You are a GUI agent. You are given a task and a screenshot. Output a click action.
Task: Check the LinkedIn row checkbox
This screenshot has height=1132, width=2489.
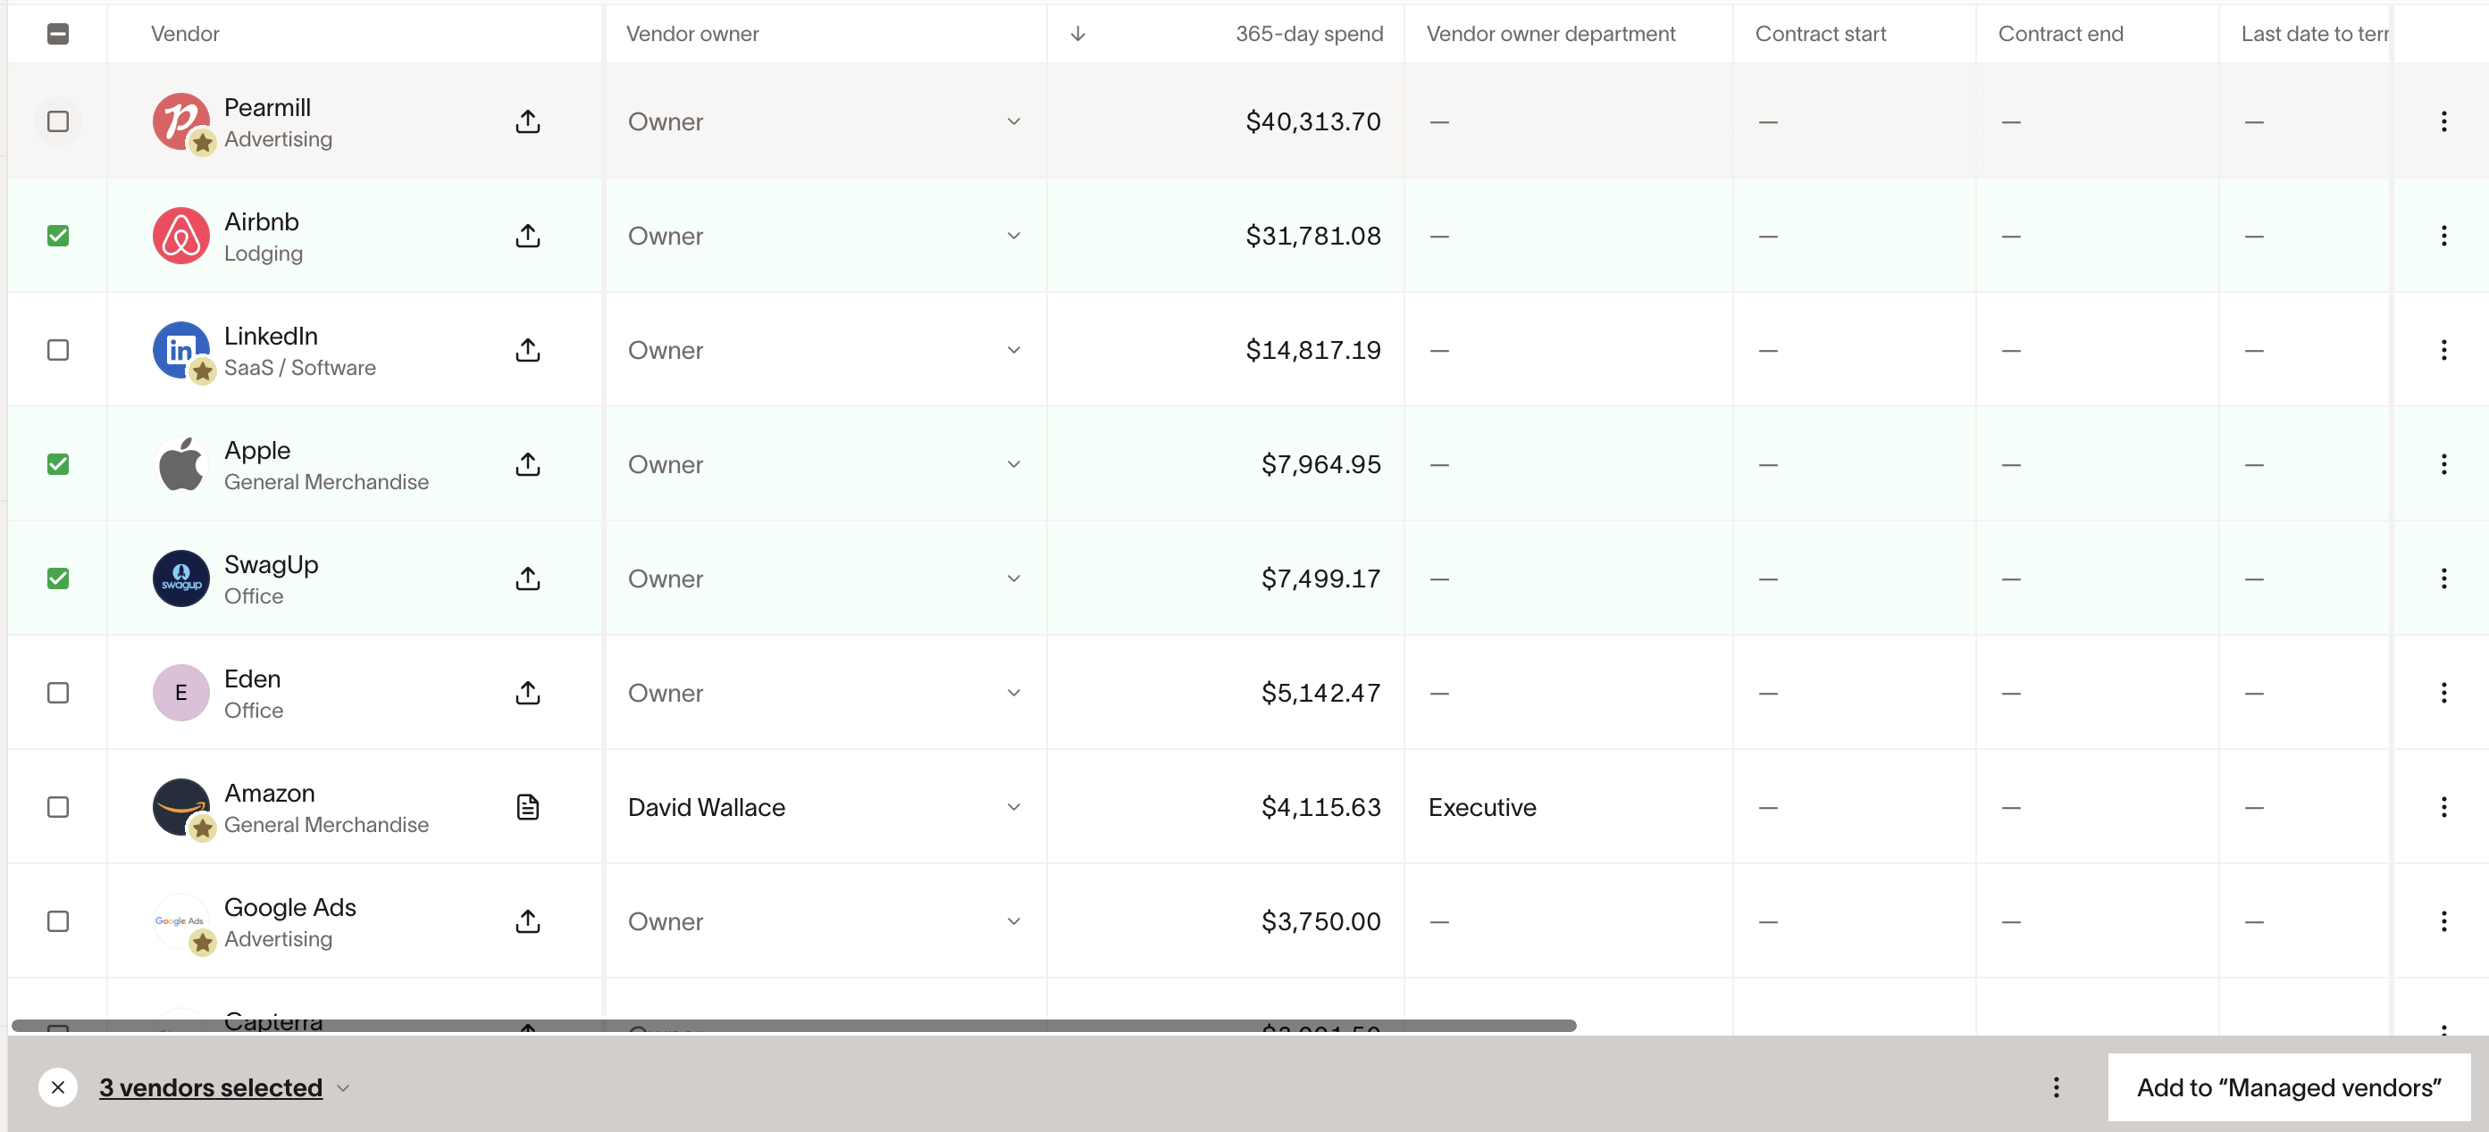58,350
